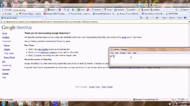
Task: Click the browser address bar
Action: [73, 5]
